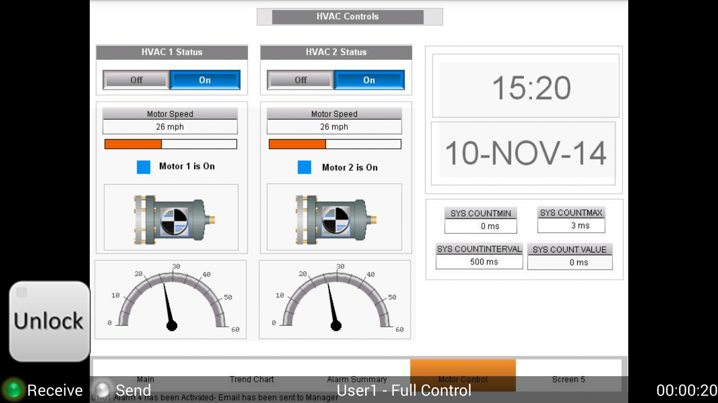Switch HVAC 2 Status to Off

(300, 79)
